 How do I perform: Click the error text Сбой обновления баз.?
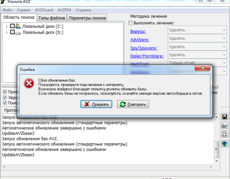(x=57, y=80)
